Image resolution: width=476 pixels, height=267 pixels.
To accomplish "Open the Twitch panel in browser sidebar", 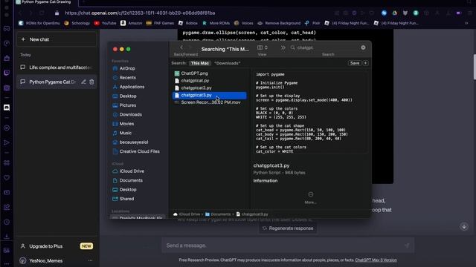I will [7, 73].
